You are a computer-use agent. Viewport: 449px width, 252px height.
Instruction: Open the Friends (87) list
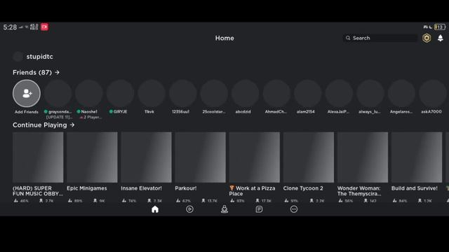click(36, 73)
